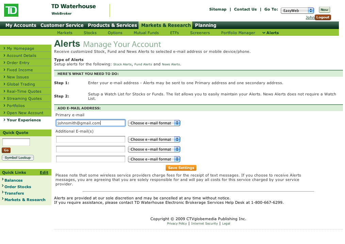The image size is (345, 244).
Task: Open the Options submenu item
Action: pyautogui.click(x=115, y=33)
